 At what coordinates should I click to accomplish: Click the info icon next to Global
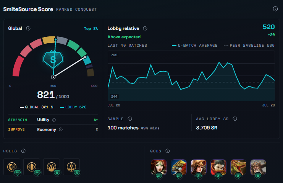pyautogui.click(x=28, y=28)
